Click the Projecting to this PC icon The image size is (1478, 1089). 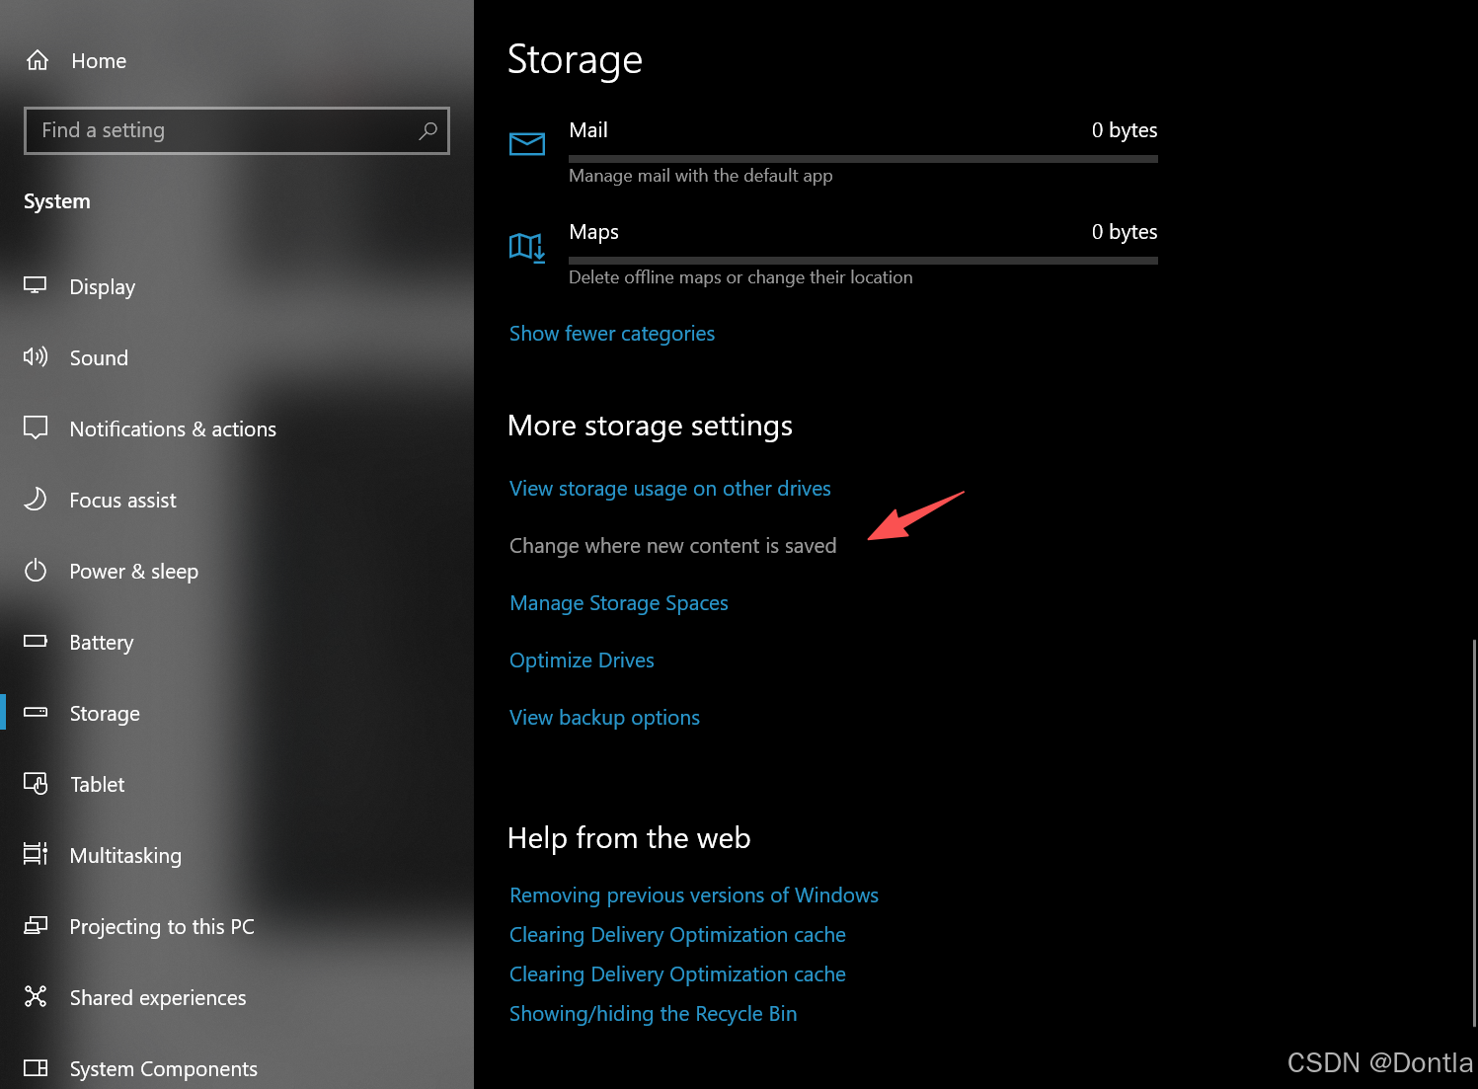click(x=36, y=925)
